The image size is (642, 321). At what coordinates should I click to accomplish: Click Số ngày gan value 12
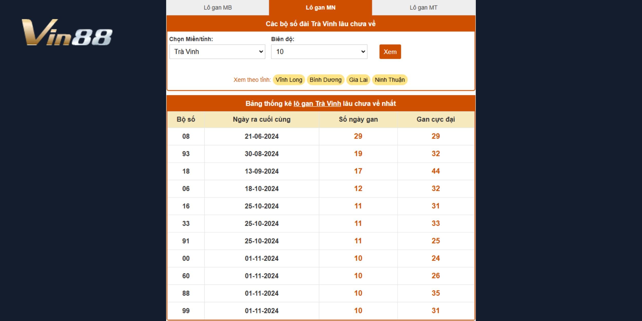click(358, 188)
